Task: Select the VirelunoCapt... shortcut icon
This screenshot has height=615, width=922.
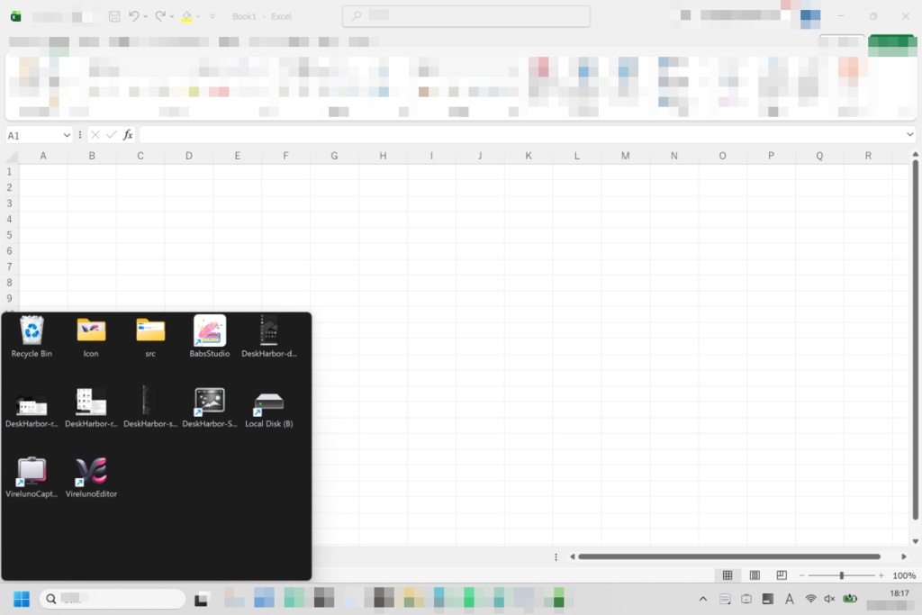Action: tap(32, 477)
